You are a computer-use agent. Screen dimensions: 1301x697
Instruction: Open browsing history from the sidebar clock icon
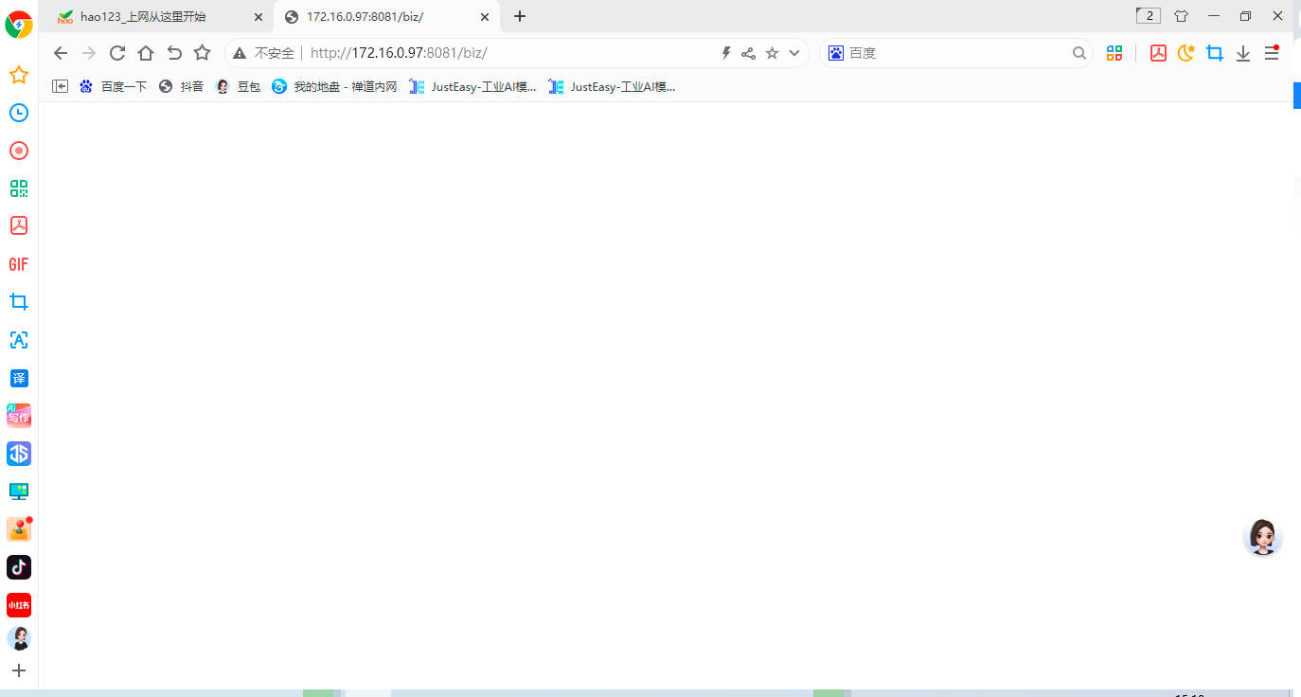click(x=19, y=113)
